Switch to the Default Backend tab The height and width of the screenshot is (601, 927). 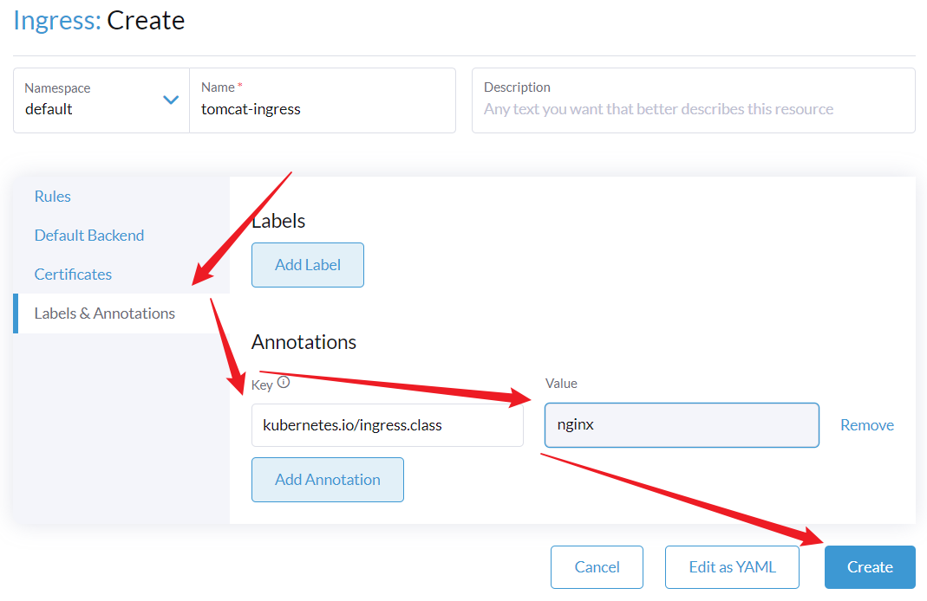coord(89,236)
